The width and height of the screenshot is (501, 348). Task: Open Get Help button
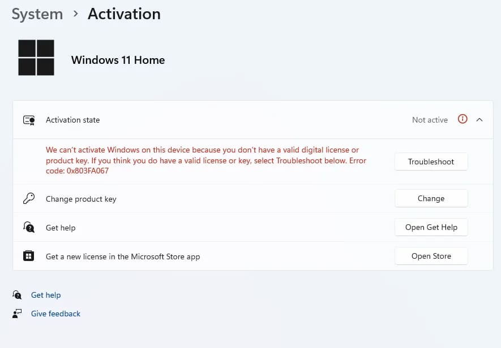point(431,227)
